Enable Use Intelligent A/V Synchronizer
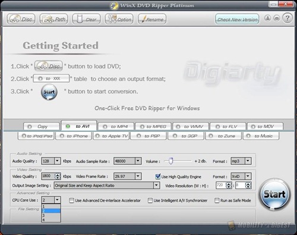This screenshot has height=235, width=297. (150, 200)
